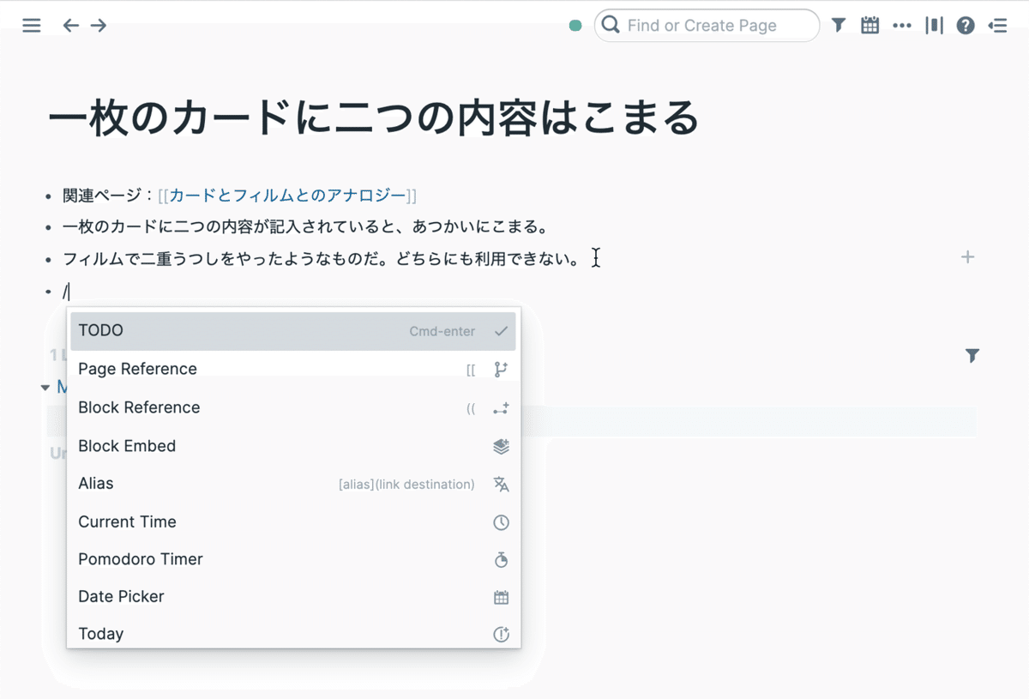1029x699 pixels.
Task: Open the daily notes calendar icon
Action: pyautogui.click(x=870, y=26)
